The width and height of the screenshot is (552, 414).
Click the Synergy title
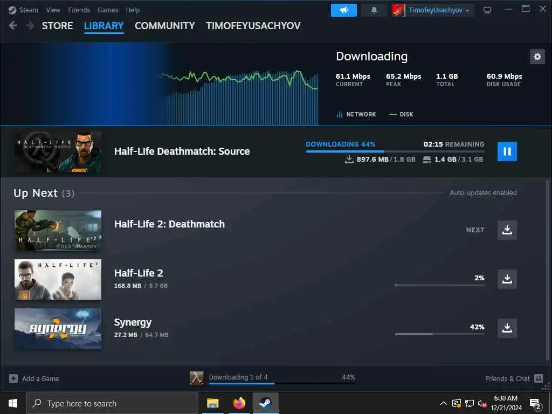133,322
